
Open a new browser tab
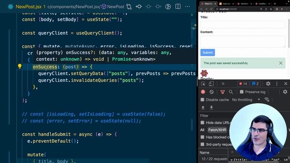tap(275, 4)
